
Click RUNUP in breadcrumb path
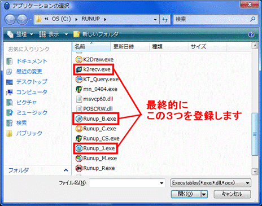[90, 19]
